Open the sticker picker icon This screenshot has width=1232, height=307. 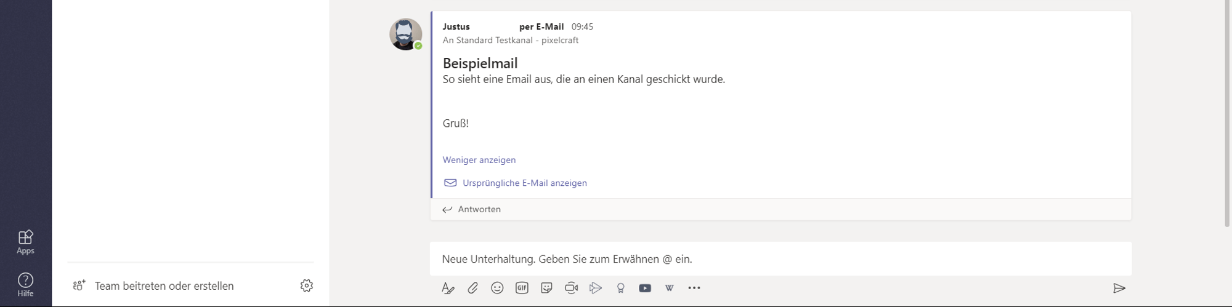(546, 288)
